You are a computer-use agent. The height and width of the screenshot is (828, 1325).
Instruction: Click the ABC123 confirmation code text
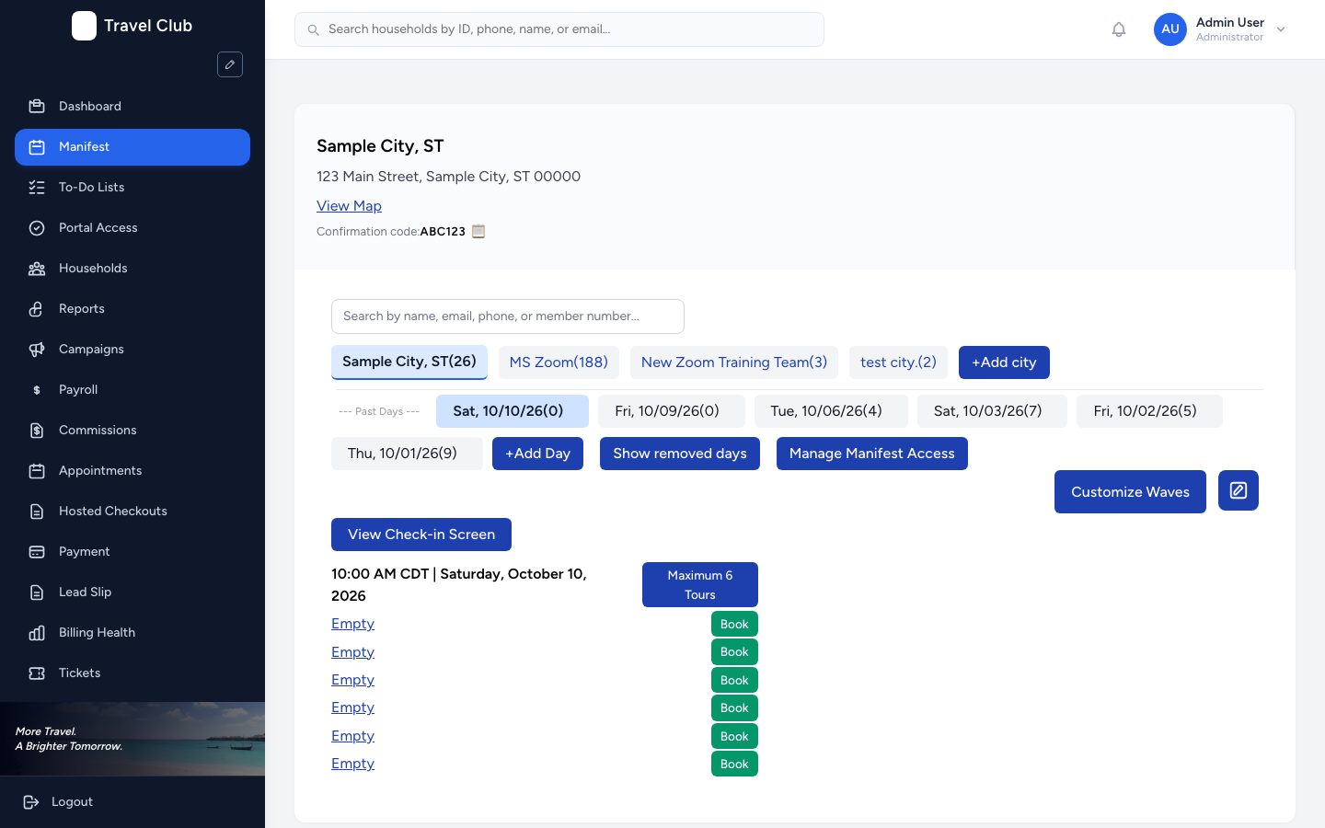coord(443,232)
